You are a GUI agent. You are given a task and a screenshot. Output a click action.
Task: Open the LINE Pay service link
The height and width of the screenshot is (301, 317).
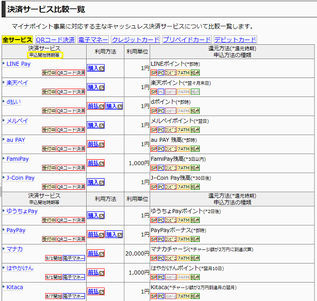click(x=18, y=64)
